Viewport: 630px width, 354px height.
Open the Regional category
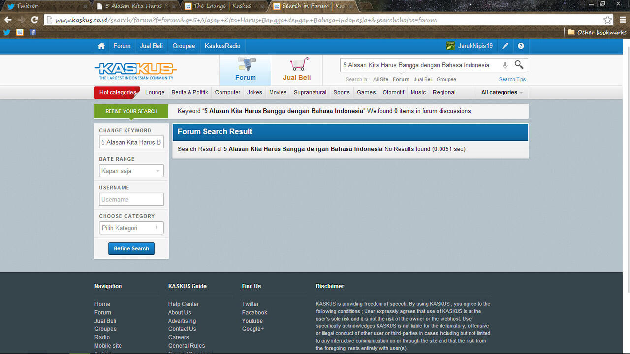(x=444, y=92)
